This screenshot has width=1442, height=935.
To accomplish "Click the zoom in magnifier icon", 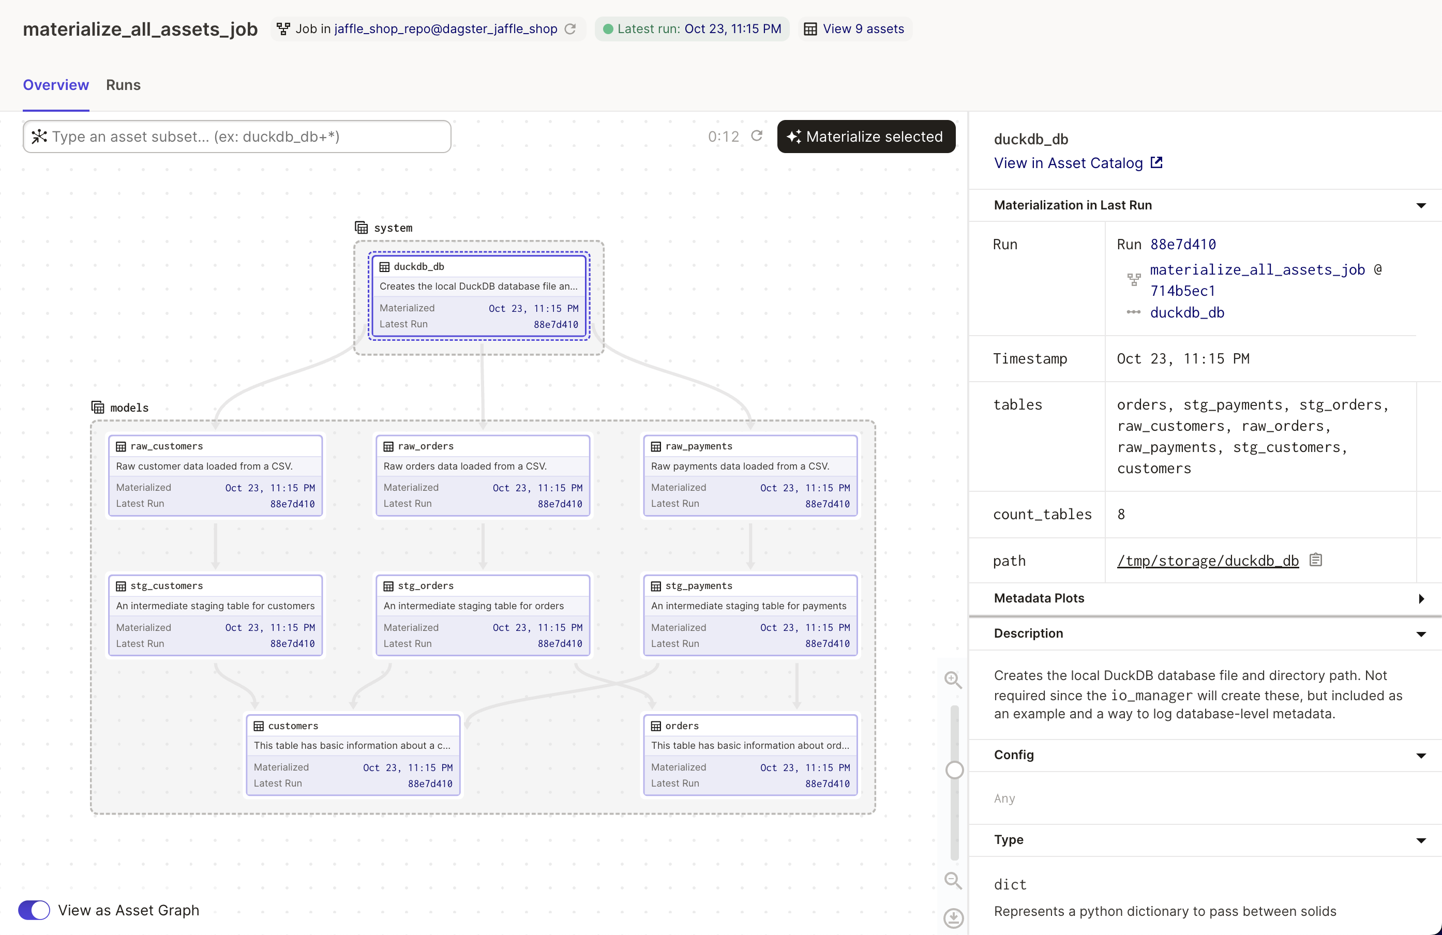I will (953, 680).
